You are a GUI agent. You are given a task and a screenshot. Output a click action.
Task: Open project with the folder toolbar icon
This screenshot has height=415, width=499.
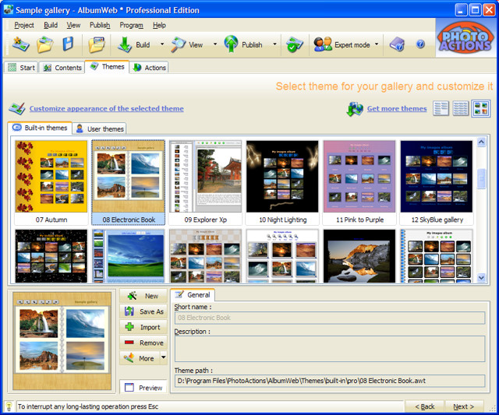(44, 44)
